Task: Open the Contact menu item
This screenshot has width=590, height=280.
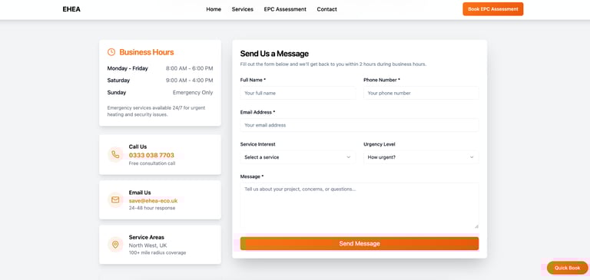Action: click(x=326, y=9)
